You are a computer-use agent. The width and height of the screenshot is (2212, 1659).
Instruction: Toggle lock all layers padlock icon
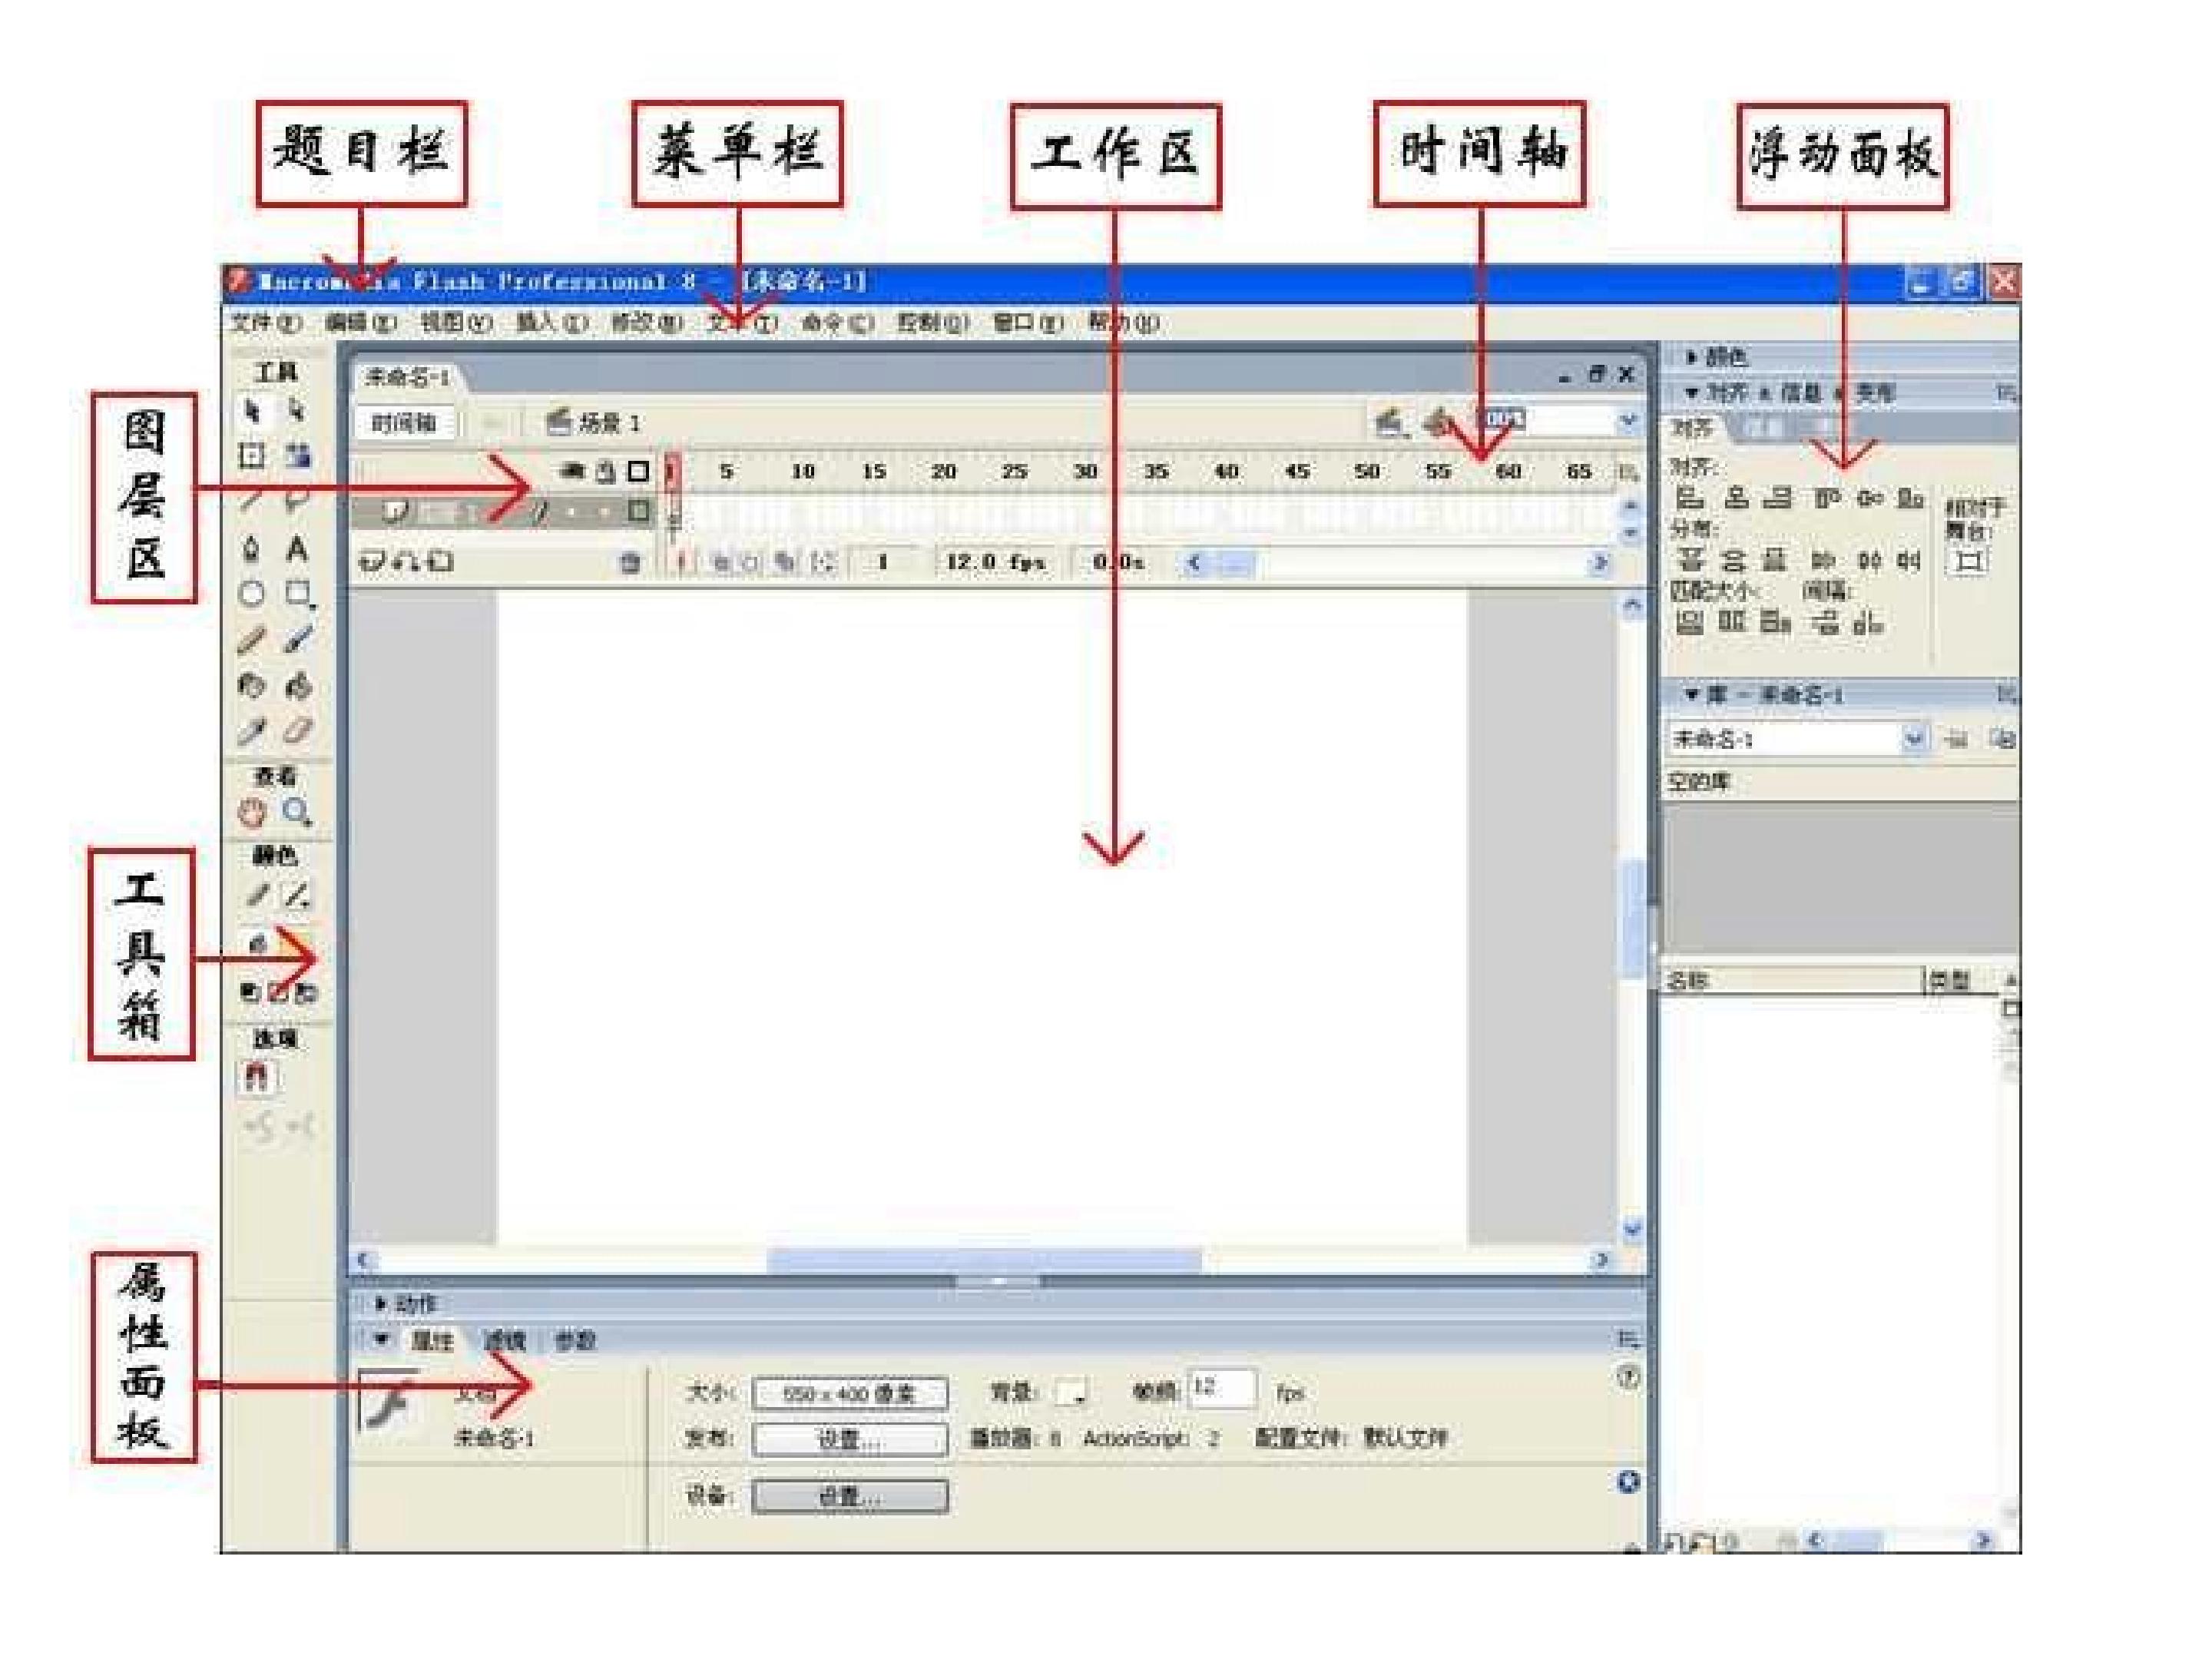tap(605, 471)
